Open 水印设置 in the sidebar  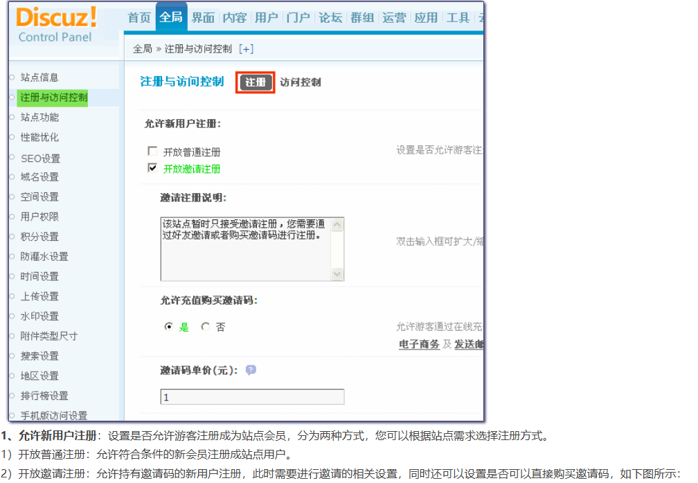(39, 316)
